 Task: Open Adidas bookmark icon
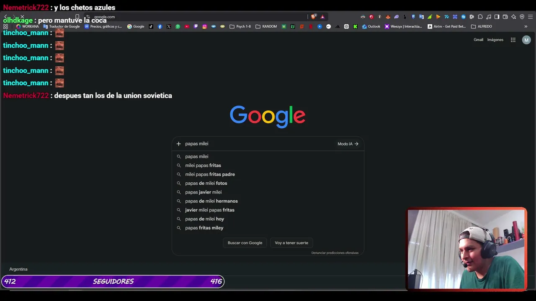[x=337, y=26]
